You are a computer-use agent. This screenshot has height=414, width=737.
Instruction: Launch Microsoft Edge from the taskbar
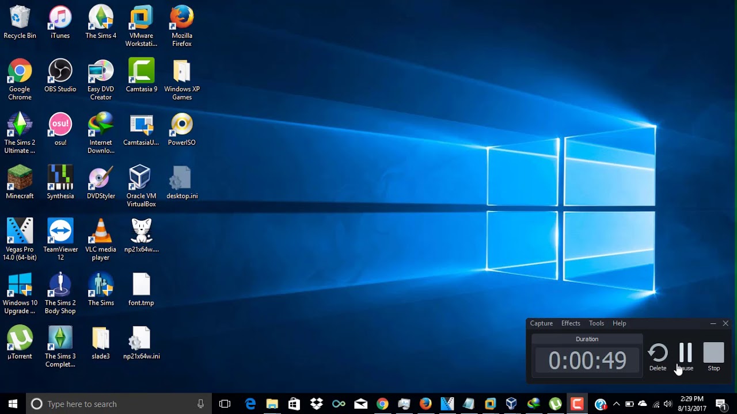coord(250,404)
